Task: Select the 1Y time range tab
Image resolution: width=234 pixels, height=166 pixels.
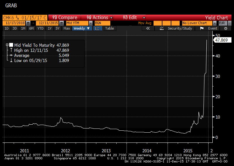Action: [50, 28]
